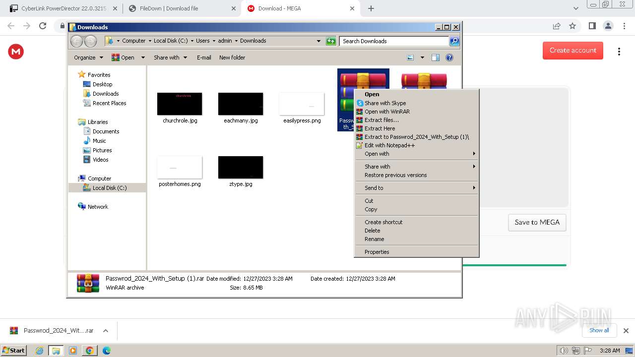This screenshot has width=635, height=357.
Task: Choose Rename in context menu
Action: pyautogui.click(x=416, y=239)
